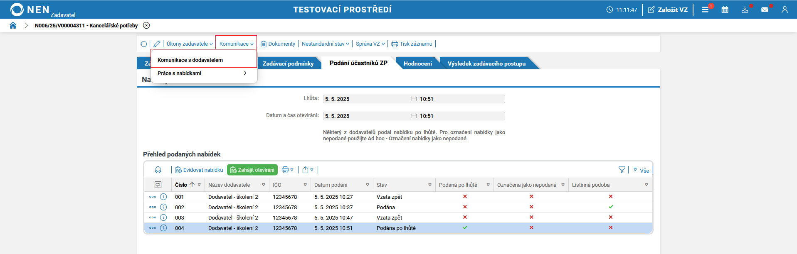Open row 001 actions menu dots
The height and width of the screenshot is (254, 797).
pos(153,197)
